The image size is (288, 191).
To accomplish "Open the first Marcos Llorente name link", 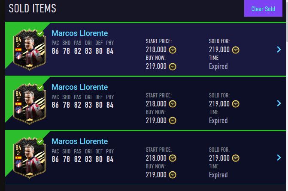I will coord(79,33).
